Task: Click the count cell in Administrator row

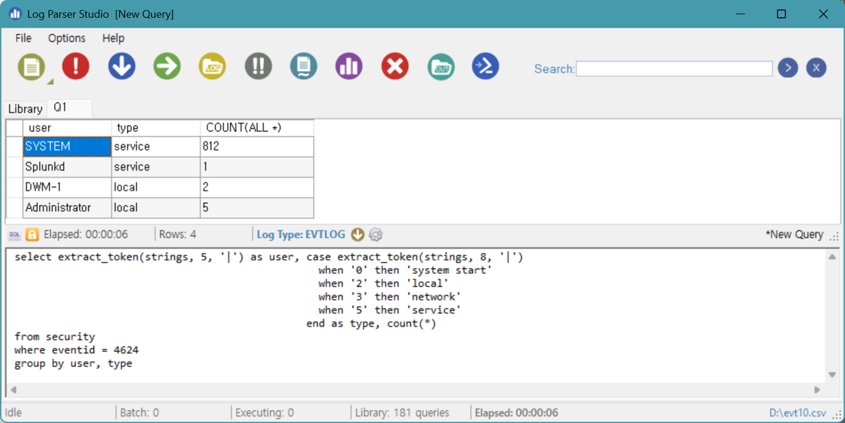Action: tap(257, 208)
